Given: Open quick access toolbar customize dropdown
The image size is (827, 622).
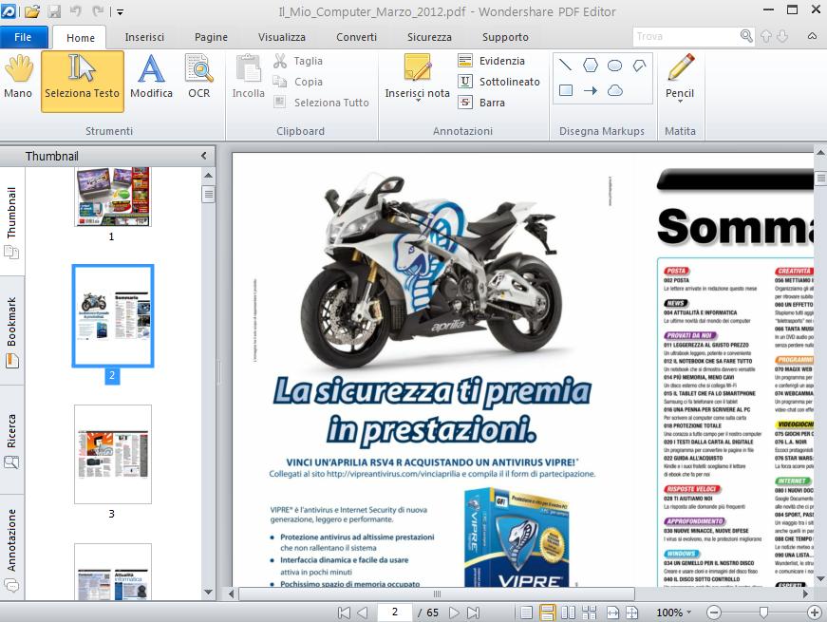Looking at the screenshot, I should point(121,11).
